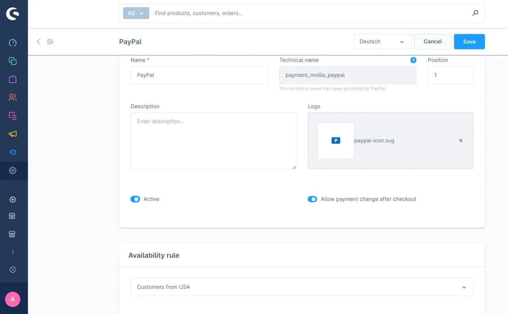Add a sales channel via plus icon
The image size is (508, 314).
point(13,200)
